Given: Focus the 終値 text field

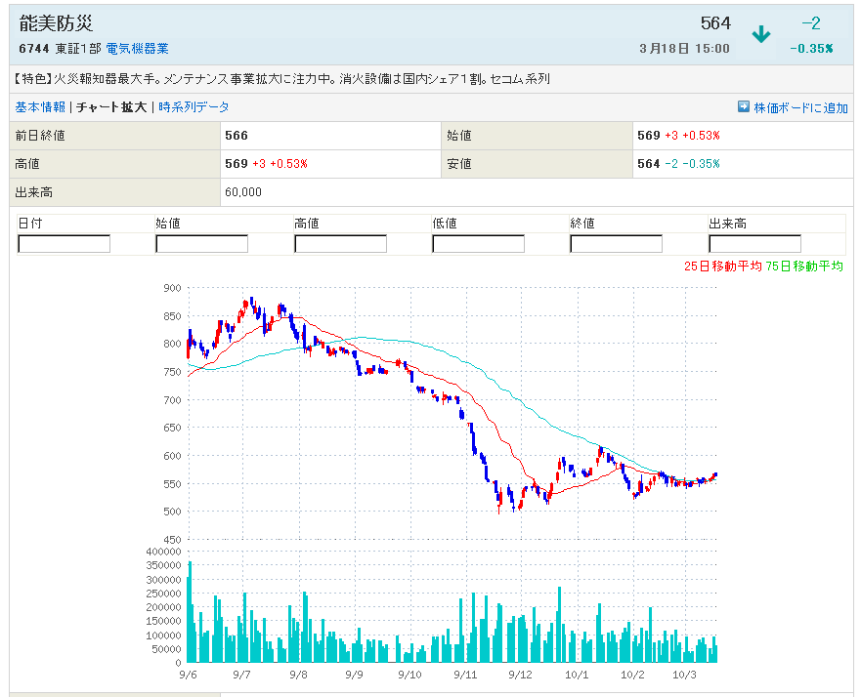Looking at the screenshot, I should point(616,244).
